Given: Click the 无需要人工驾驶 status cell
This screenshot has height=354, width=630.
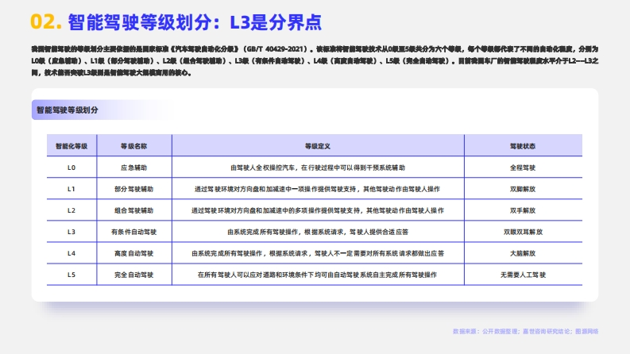Looking at the screenshot, I should 523,275.
